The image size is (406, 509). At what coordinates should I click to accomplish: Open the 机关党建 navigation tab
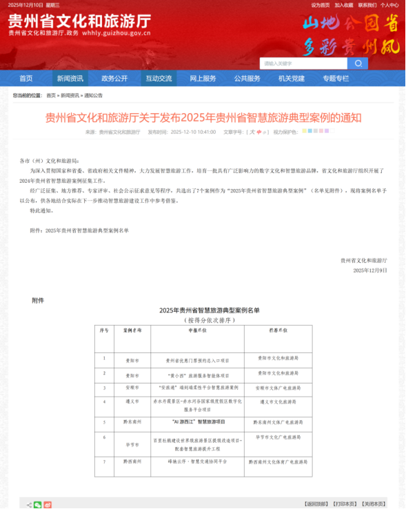pyautogui.click(x=292, y=78)
